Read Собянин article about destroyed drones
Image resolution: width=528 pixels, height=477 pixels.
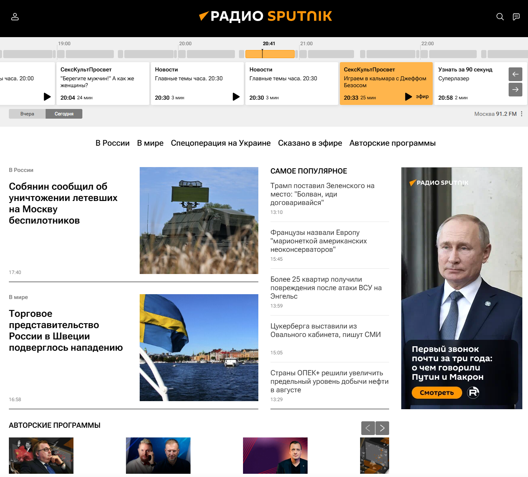63,203
